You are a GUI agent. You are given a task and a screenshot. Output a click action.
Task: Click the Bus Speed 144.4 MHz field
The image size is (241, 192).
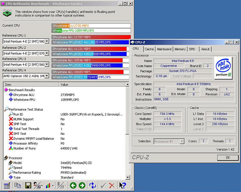[167, 124]
